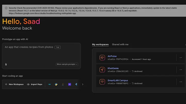Click the Import Repo button
The image size is (186, 104).
(35, 84)
